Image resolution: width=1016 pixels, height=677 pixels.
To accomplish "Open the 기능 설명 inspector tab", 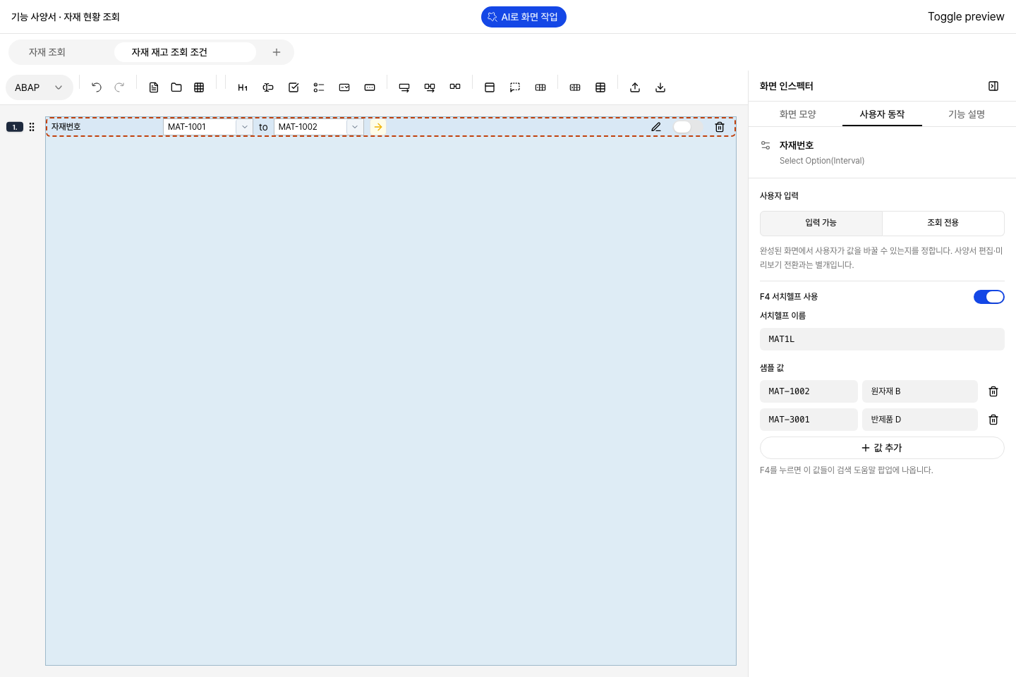I will pos(967,114).
